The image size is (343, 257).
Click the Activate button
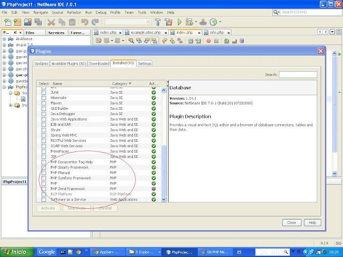tap(48, 208)
